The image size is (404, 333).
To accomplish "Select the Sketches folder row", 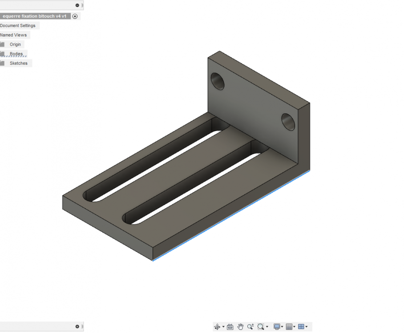I will pyautogui.click(x=16, y=63).
